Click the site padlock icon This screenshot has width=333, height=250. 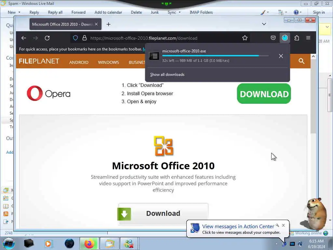85,38
